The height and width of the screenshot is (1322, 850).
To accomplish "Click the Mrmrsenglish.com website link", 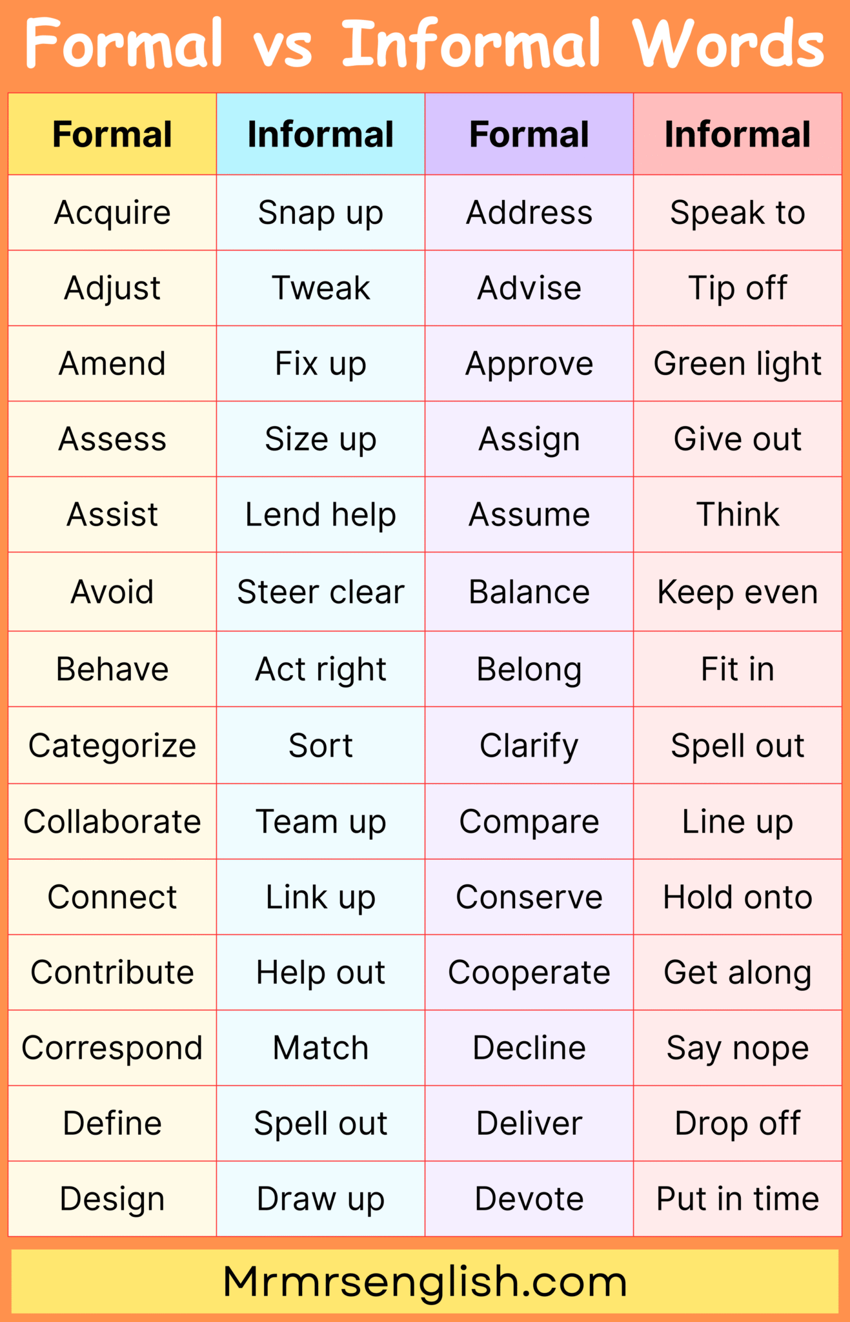I will (425, 1281).
